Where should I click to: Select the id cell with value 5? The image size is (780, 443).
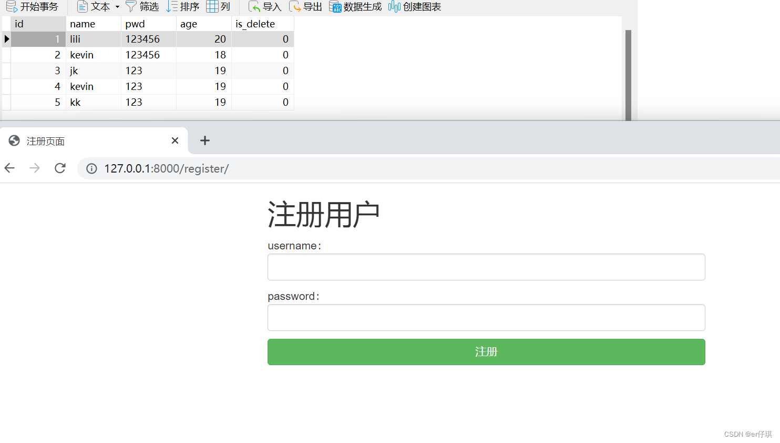click(38, 102)
